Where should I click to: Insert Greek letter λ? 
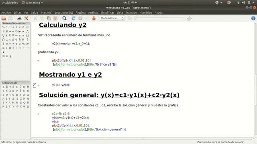[10, 91]
